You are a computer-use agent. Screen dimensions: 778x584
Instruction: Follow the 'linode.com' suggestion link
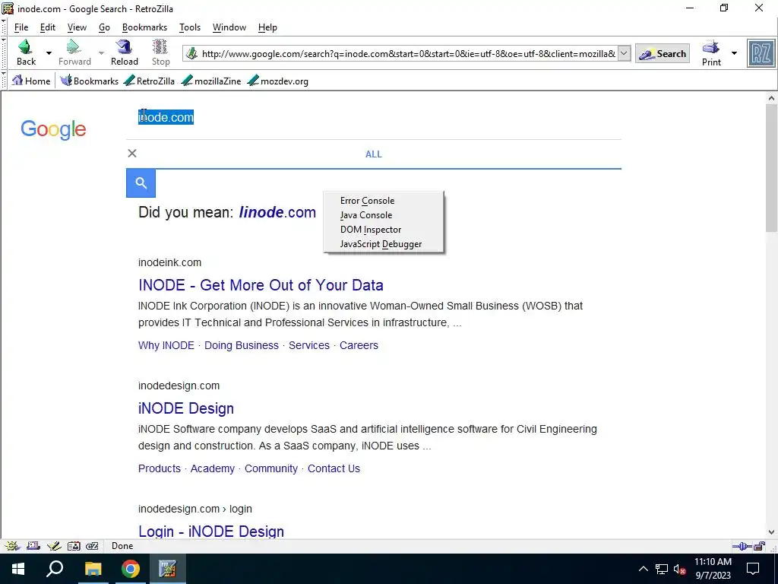[277, 212]
